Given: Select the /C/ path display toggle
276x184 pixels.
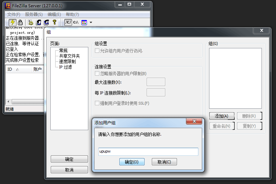Looking at the screenshot, I should (x=68, y=22).
